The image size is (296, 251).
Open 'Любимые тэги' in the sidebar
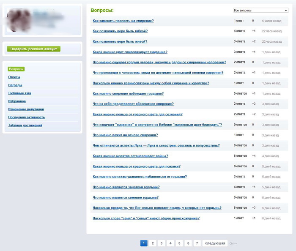(19, 93)
